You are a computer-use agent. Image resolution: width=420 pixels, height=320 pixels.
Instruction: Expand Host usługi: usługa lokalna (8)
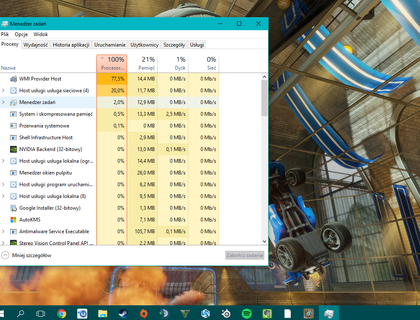click(x=3, y=196)
